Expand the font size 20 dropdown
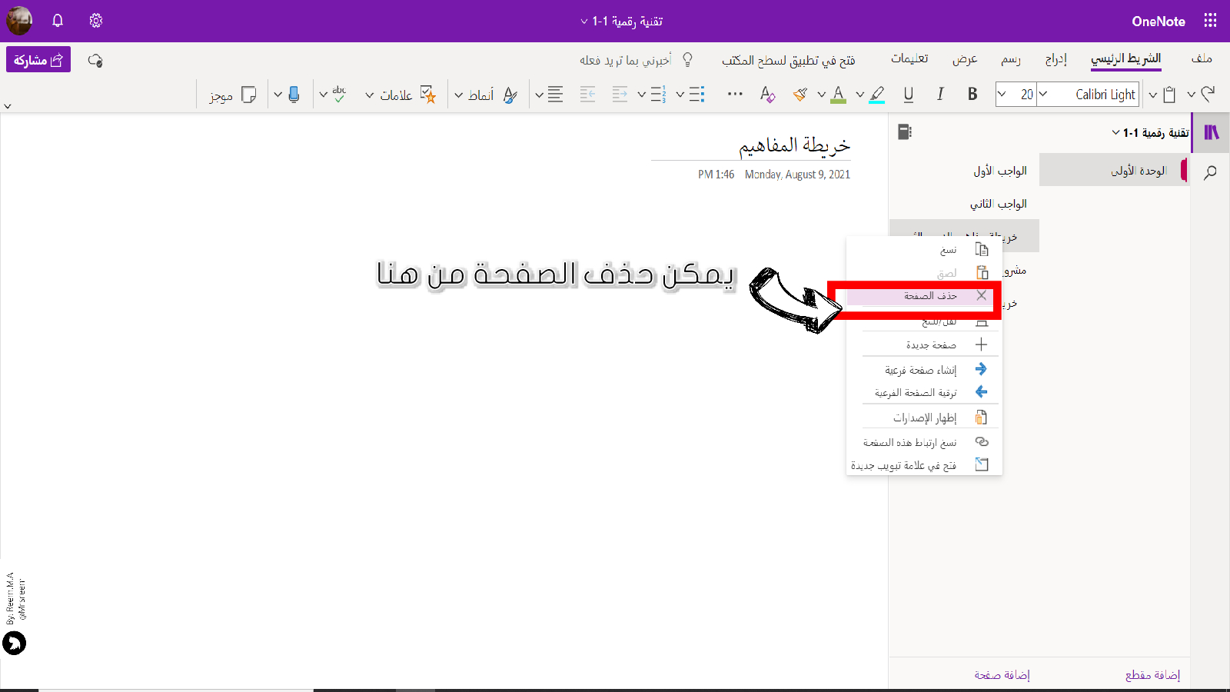This screenshot has height=692, width=1230. pos(1002,95)
